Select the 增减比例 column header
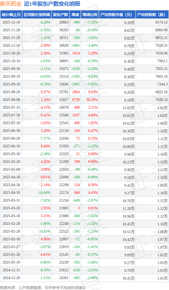This screenshot has width=169, height=290. (x=90, y=15)
